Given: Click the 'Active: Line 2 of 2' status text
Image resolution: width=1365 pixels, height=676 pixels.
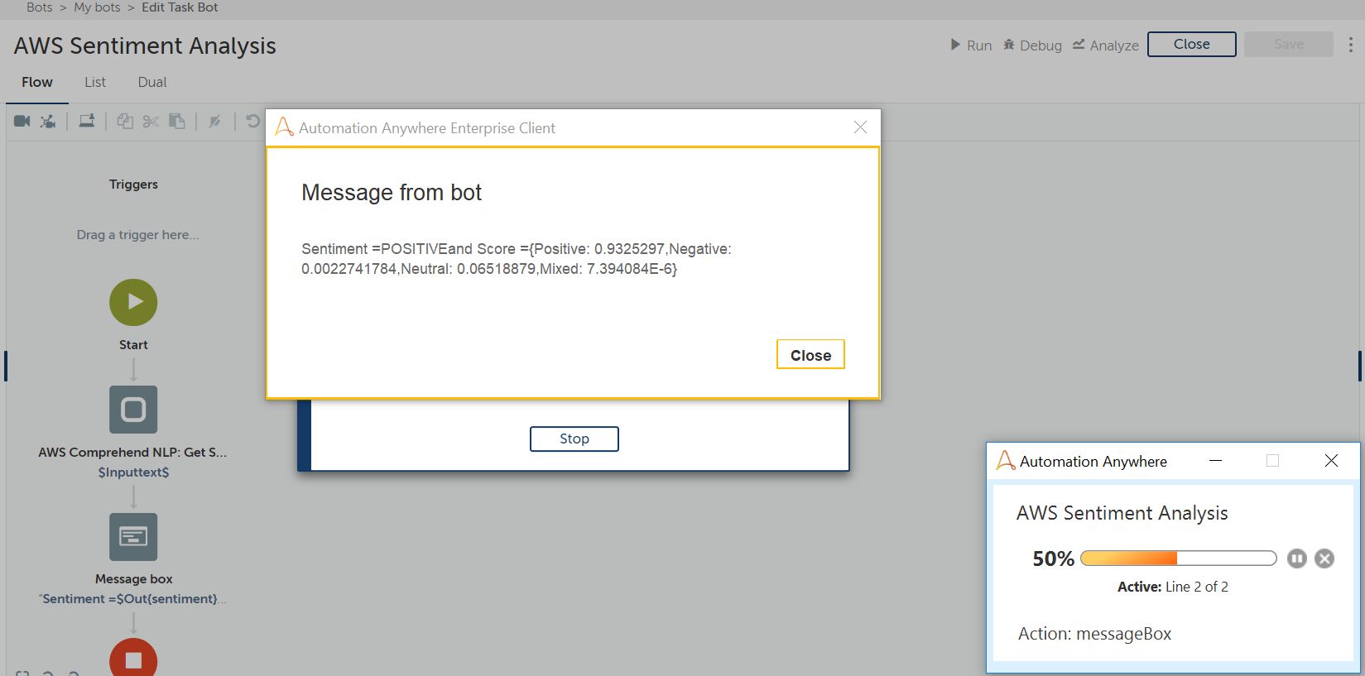Looking at the screenshot, I should pyautogui.click(x=1173, y=587).
